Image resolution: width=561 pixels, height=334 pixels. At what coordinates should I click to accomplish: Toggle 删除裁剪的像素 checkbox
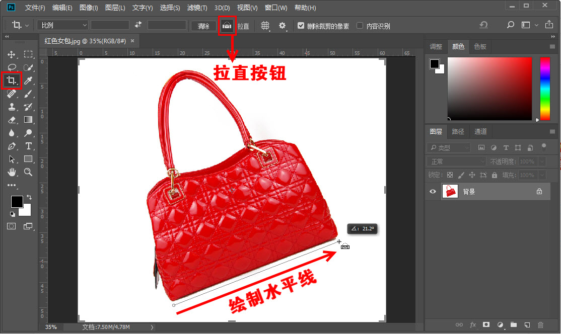(301, 26)
